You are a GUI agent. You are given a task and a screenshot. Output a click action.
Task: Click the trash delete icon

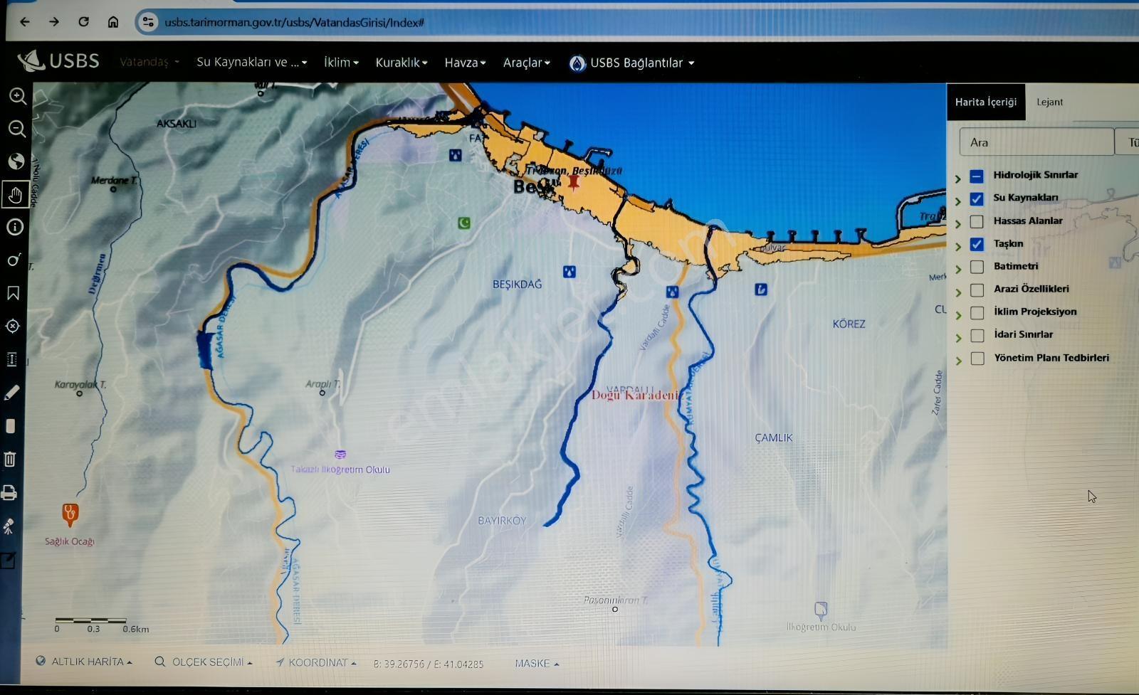point(10,459)
